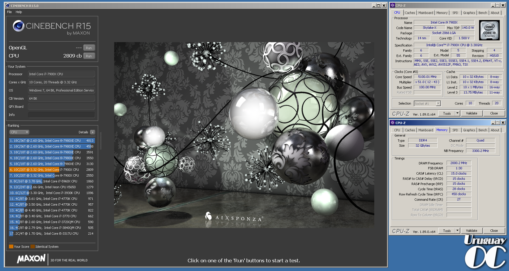Open SPD tab in bottom CPU-Z window

coord(455,130)
